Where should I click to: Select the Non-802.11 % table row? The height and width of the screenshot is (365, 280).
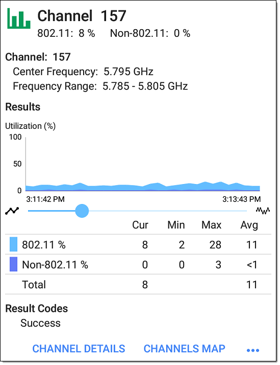point(138,264)
